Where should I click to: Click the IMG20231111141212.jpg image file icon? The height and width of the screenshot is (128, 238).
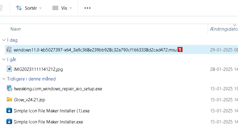(9, 69)
